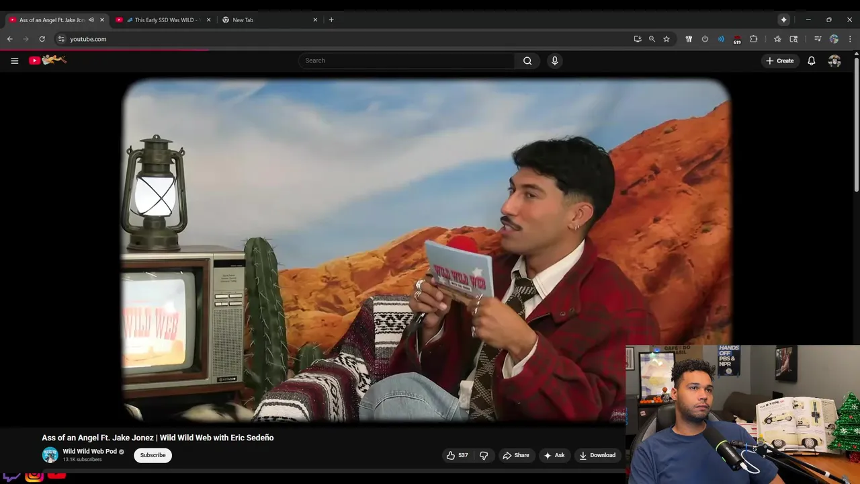
Task: Open the Chrome profile avatar
Action: (x=834, y=39)
